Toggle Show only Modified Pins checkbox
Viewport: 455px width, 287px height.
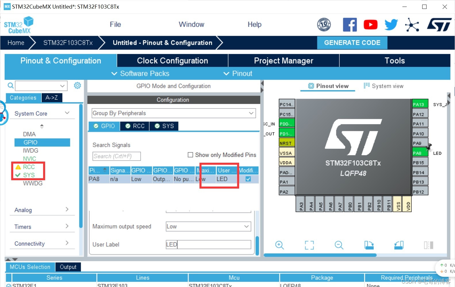pyautogui.click(x=190, y=155)
